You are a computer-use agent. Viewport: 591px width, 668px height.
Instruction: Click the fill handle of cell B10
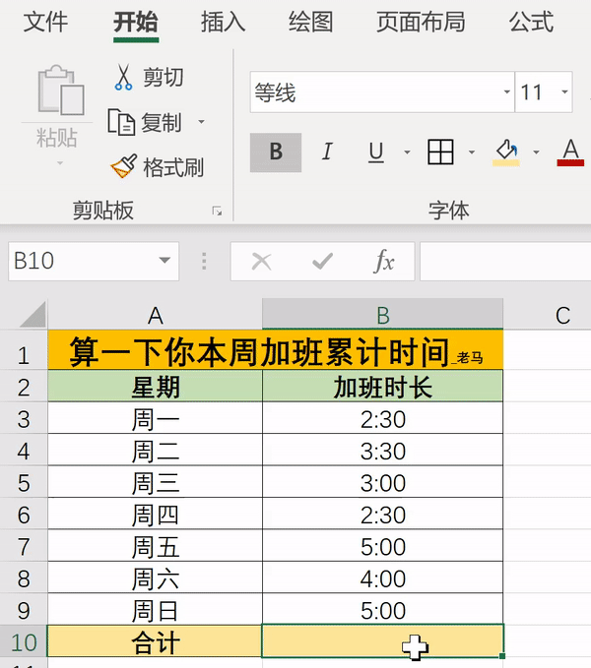[502, 656]
